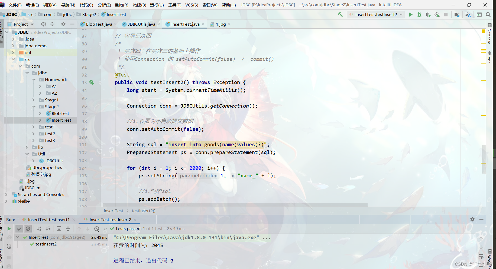The height and width of the screenshot is (269, 496).
Task: Toggle show ignored tests button
Action: pyautogui.click(x=28, y=229)
